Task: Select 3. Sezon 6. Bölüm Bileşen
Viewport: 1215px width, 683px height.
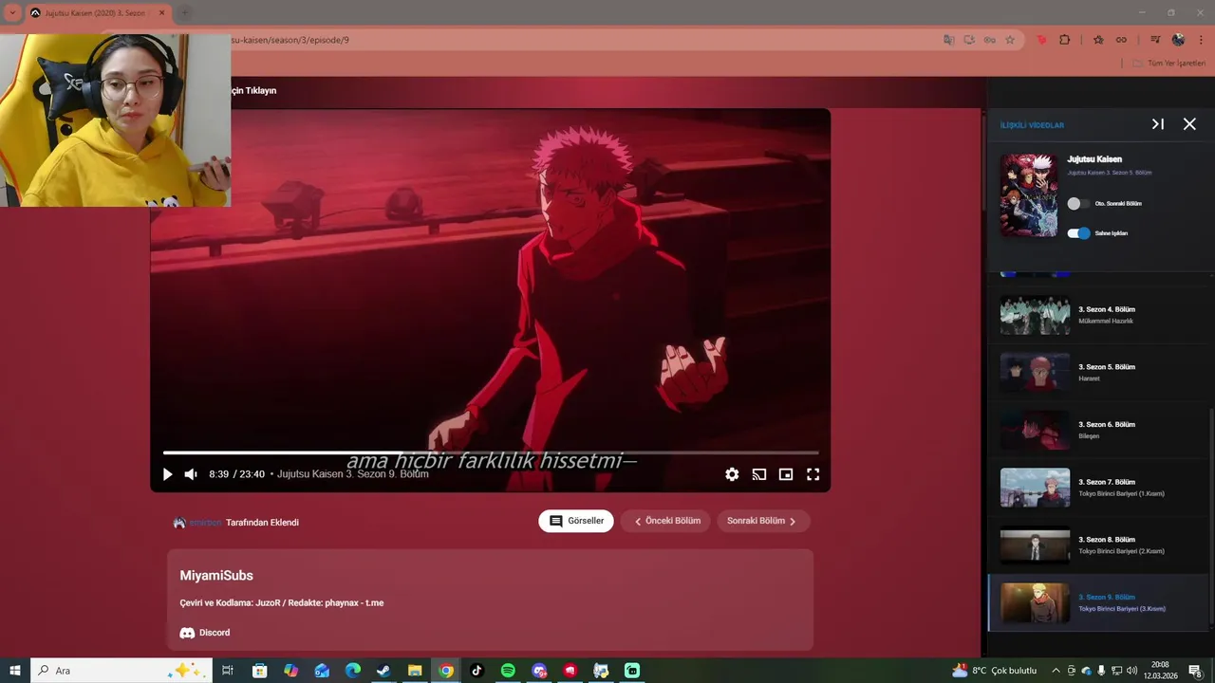Action: pos(1098,430)
